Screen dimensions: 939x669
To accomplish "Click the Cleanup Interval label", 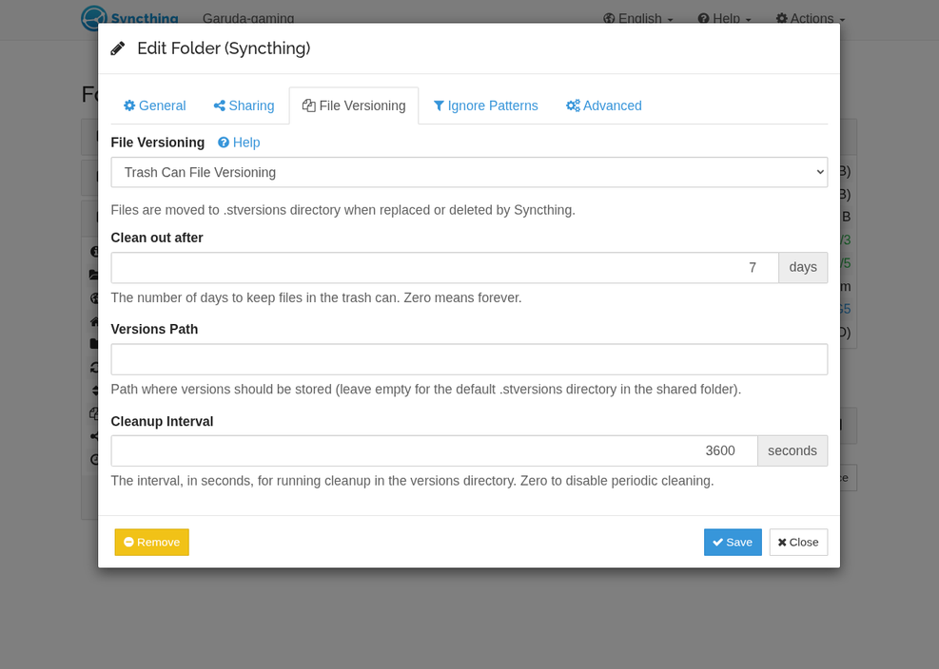I will tap(163, 421).
